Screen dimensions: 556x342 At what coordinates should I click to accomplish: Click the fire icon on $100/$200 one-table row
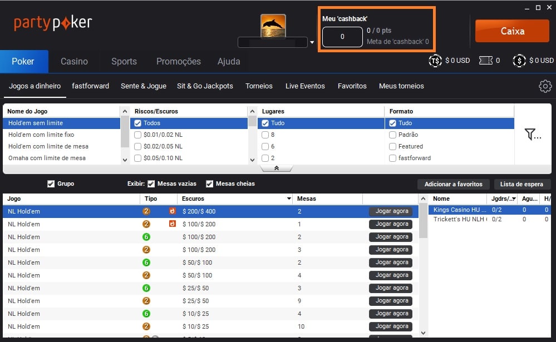click(x=173, y=224)
